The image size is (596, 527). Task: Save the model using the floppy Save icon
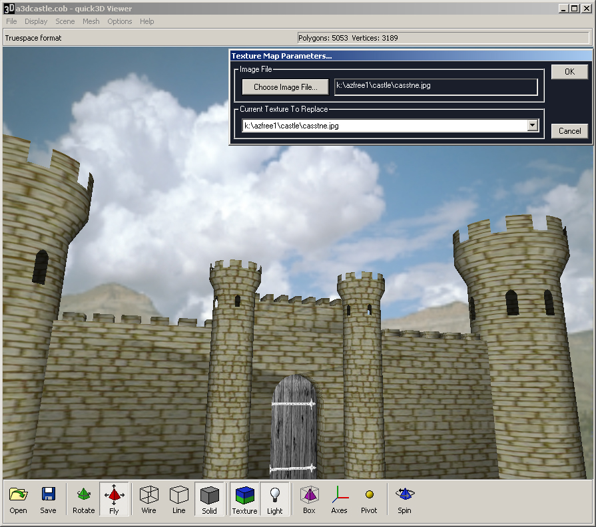point(48,500)
